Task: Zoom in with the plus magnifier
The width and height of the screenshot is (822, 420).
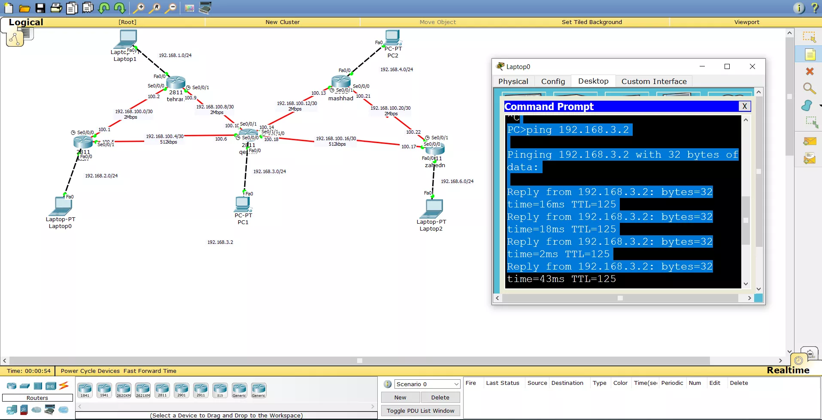Action: click(x=139, y=8)
